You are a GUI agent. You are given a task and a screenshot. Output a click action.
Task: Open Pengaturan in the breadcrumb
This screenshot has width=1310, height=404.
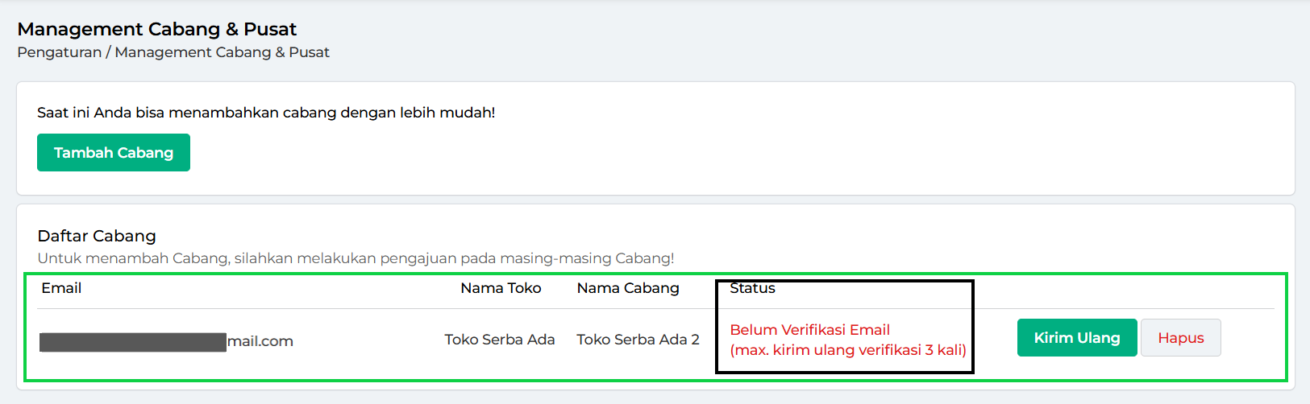coord(60,52)
